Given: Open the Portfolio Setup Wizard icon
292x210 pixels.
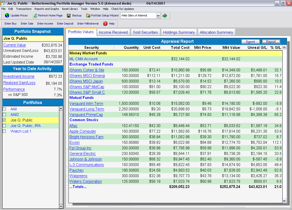Looking at the screenshot, I should 88,15.
